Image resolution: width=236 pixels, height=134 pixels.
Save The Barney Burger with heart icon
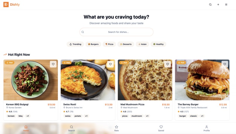pyautogui.click(x=225, y=64)
